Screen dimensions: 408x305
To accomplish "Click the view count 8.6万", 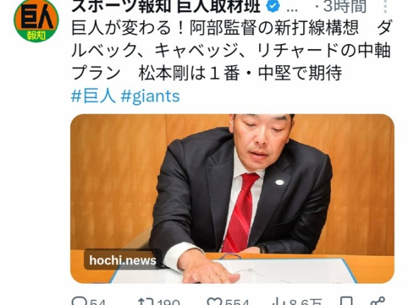I will tap(306, 302).
